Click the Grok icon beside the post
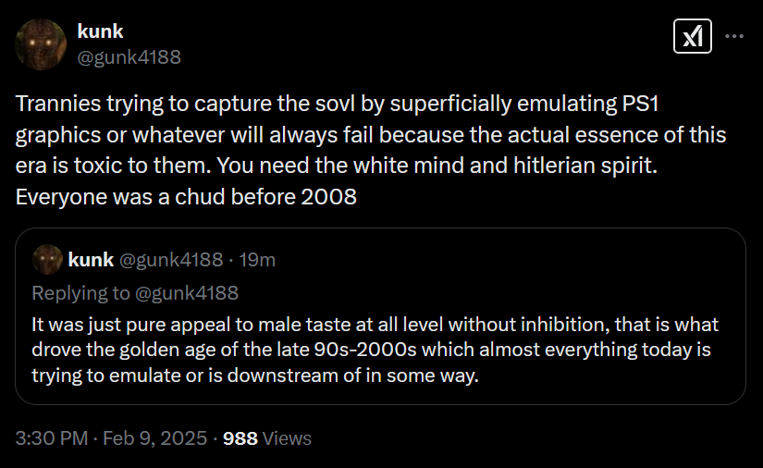The width and height of the screenshot is (763, 468). pos(691,36)
